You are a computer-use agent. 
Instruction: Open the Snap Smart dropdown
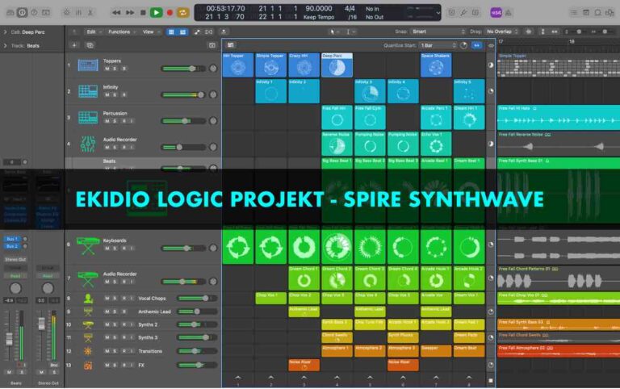(438, 31)
